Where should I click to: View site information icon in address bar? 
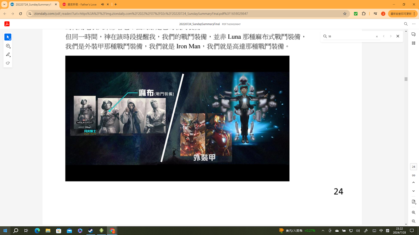point(30,14)
